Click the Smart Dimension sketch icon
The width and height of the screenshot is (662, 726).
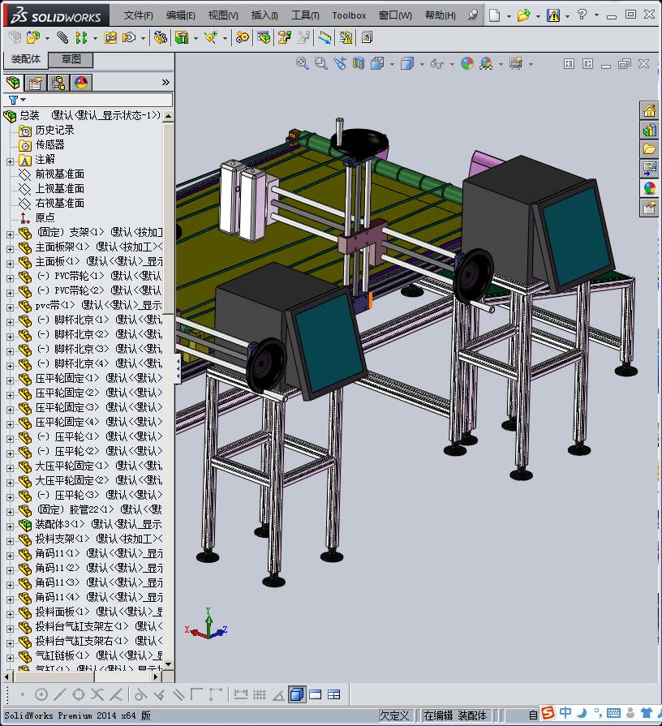[x=241, y=694]
